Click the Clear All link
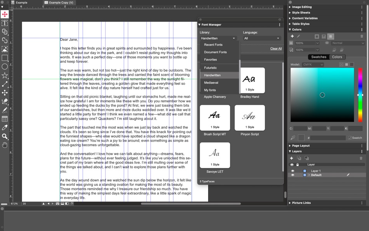Viewport: 369px width, 231px height. [x=276, y=49]
